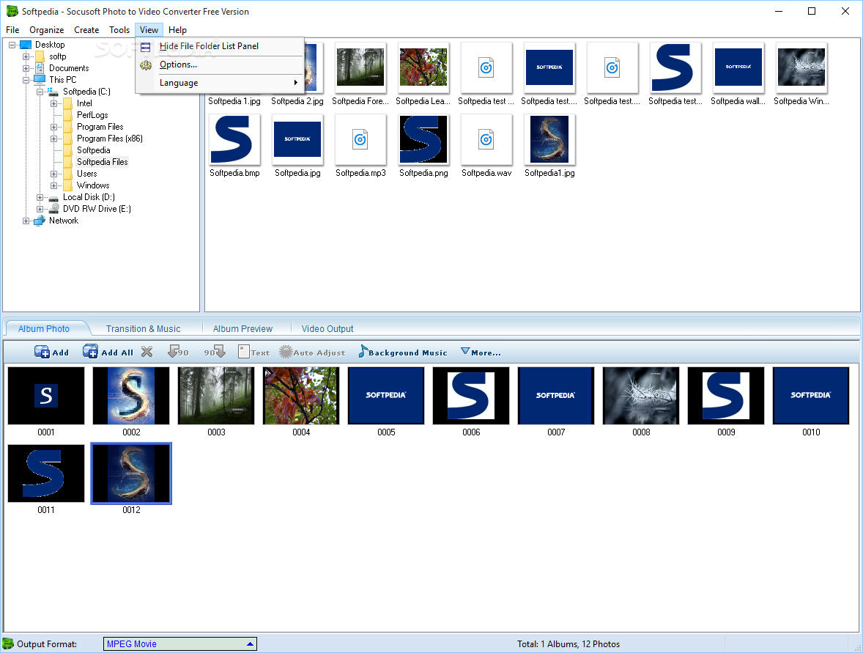Expand the Documents tree node
The image size is (863, 653).
coord(26,68)
